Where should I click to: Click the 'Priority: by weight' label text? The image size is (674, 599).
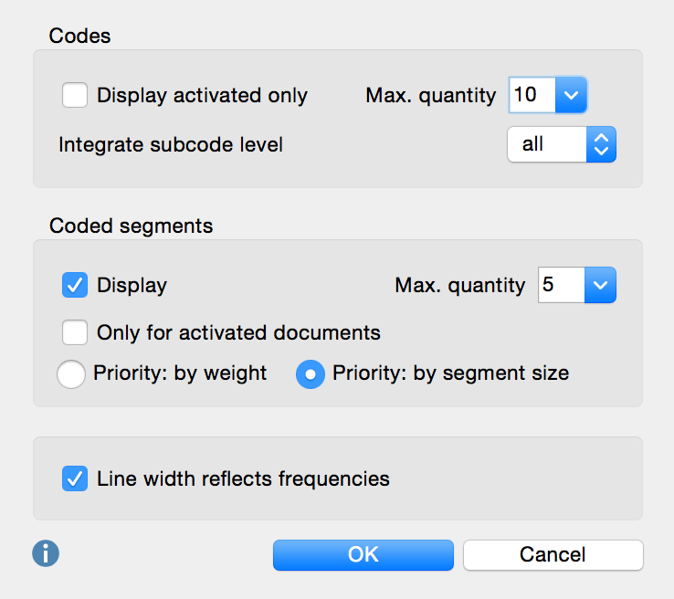click(x=180, y=373)
